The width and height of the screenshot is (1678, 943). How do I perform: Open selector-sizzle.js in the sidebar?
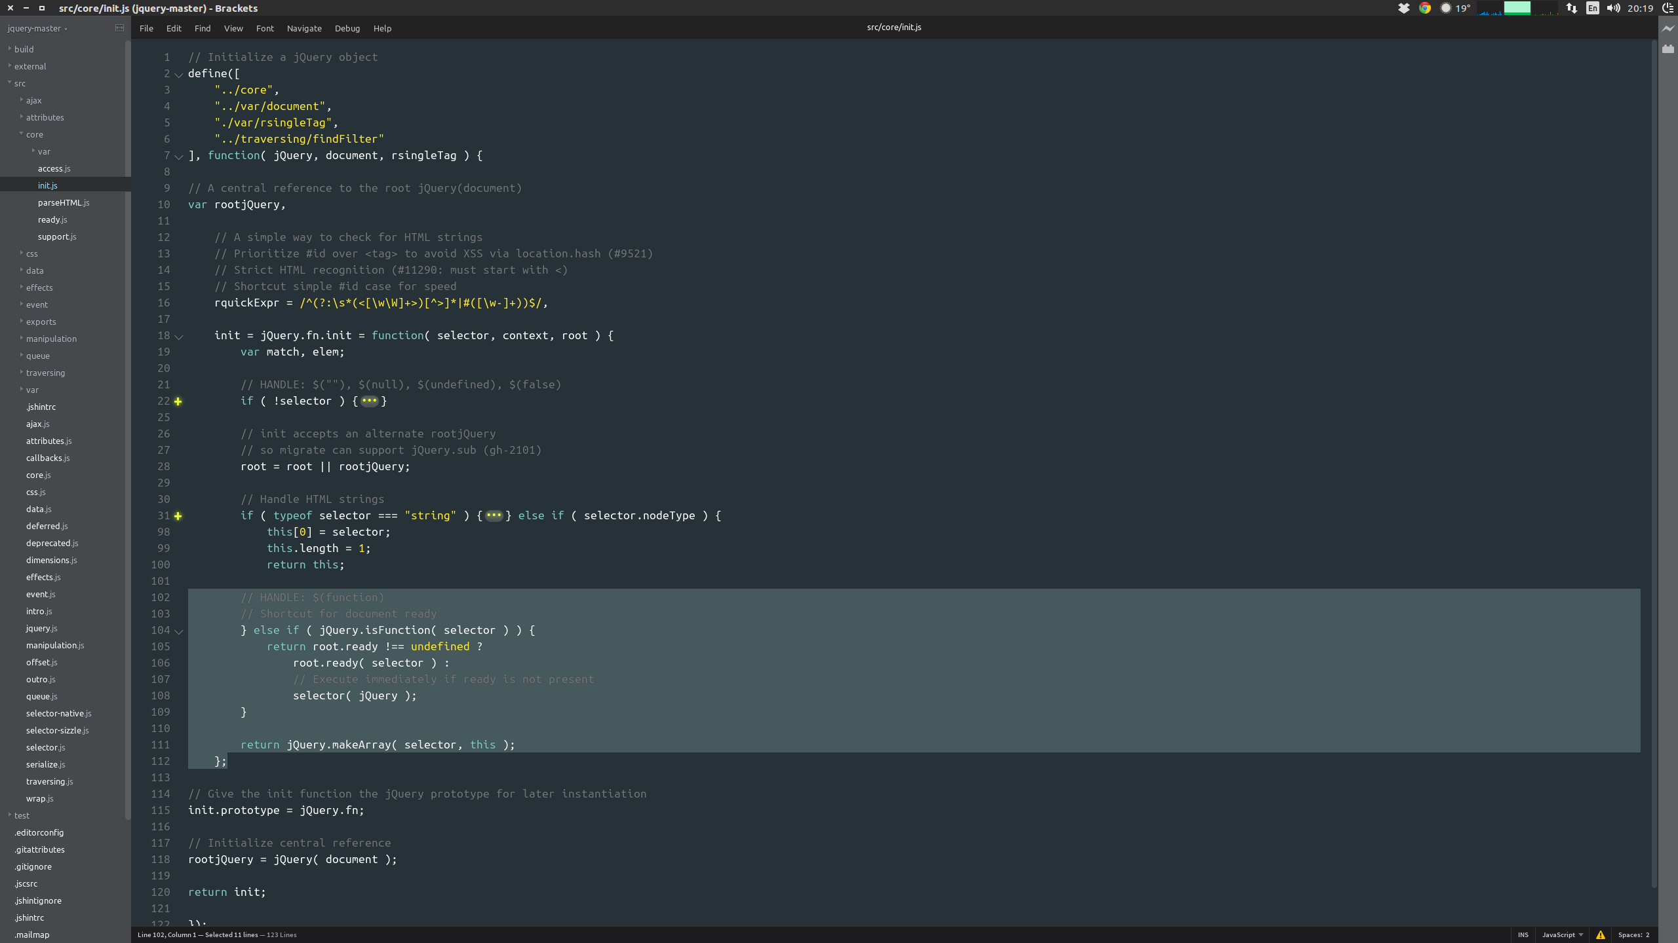pos(57,730)
